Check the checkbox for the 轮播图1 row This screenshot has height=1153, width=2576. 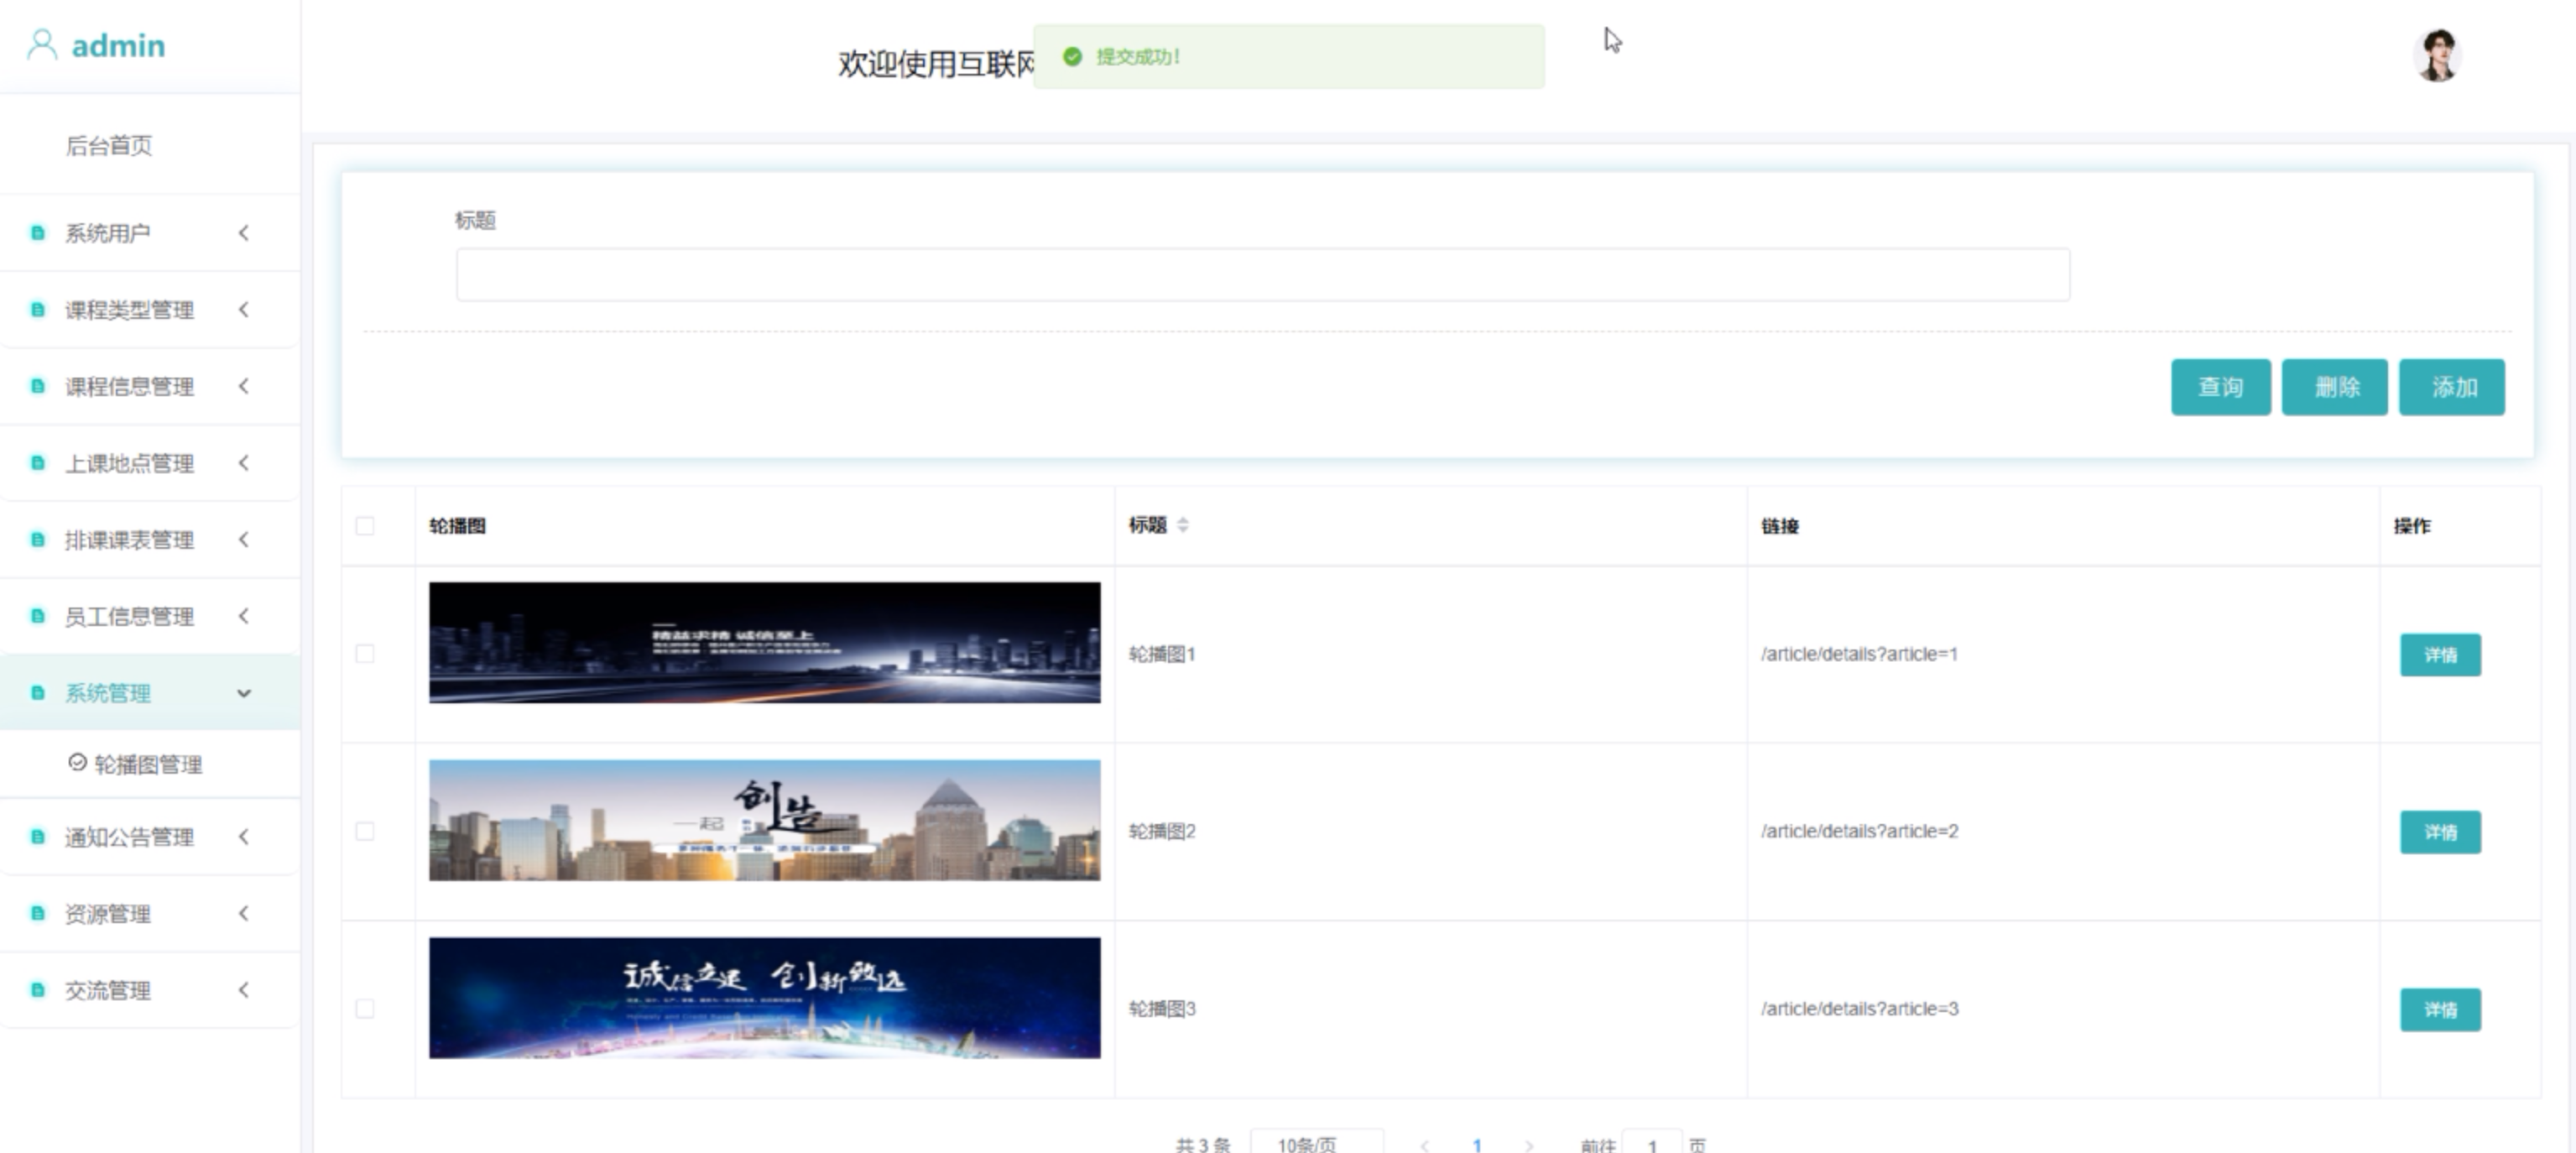coord(365,654)
